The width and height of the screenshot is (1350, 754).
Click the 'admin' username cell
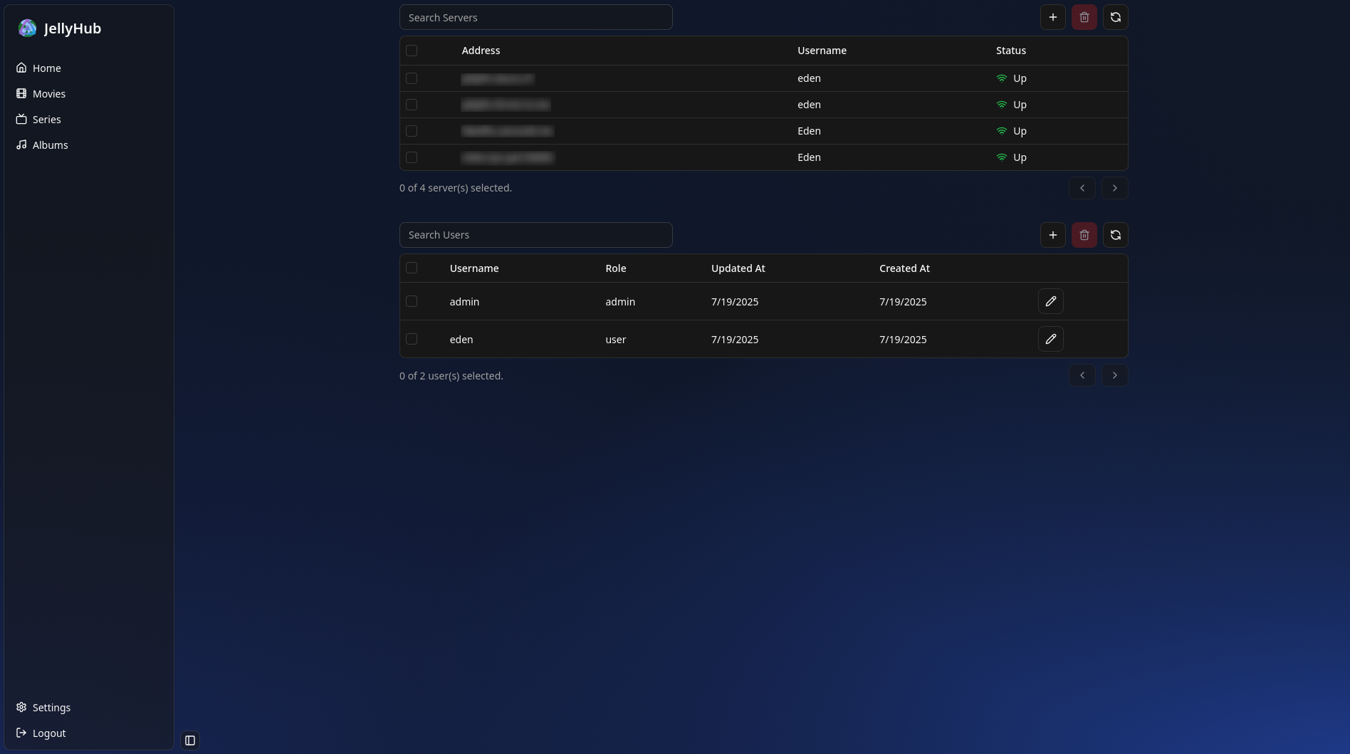[x=464, y=302]
